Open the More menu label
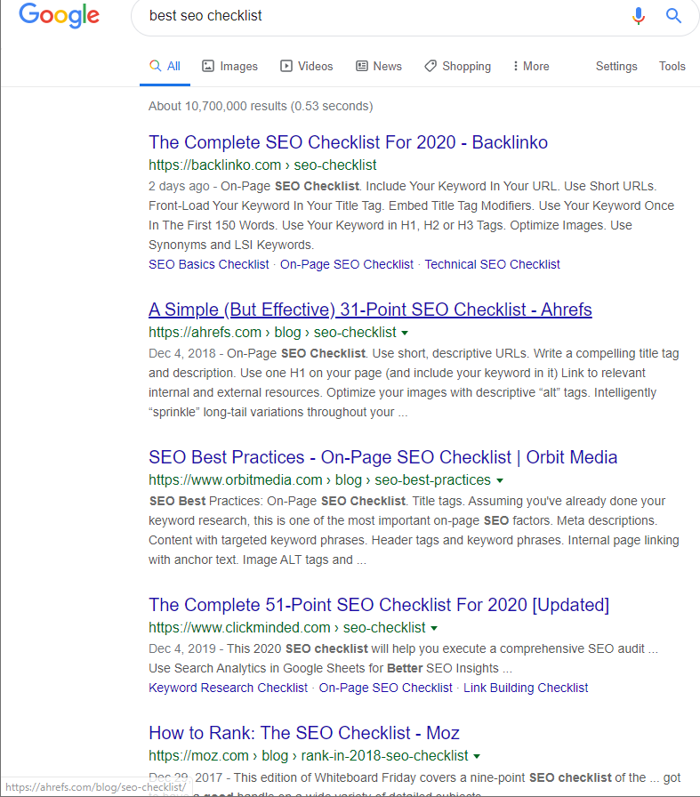This screenshot has height=797, width=700. pos(536,66)
